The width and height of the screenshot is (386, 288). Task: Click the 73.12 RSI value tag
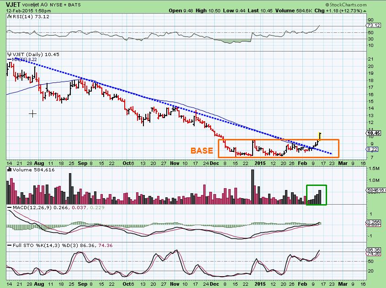click(x=374, y=25)
